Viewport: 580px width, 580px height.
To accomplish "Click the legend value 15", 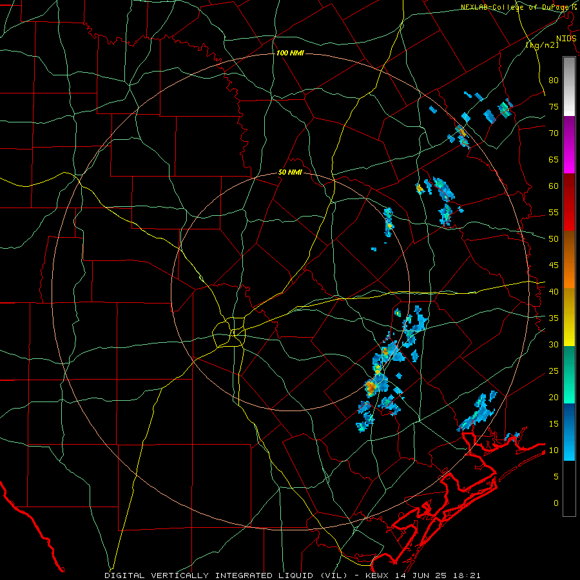I will click(x=554, y=424).
